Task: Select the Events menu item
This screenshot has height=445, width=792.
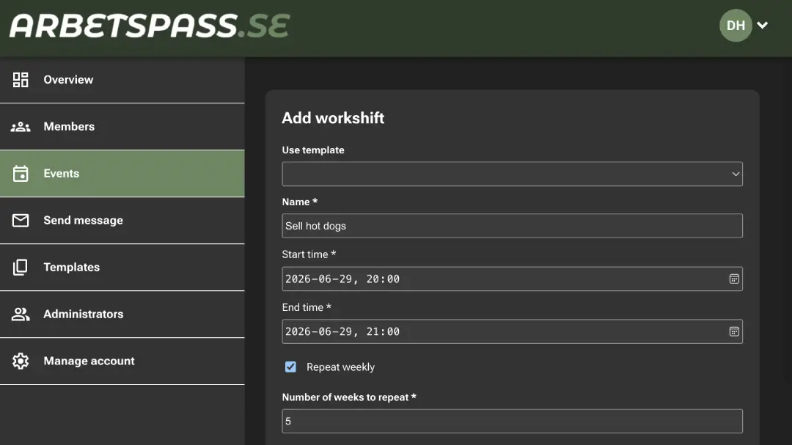Action: click(x=122, y=173)
